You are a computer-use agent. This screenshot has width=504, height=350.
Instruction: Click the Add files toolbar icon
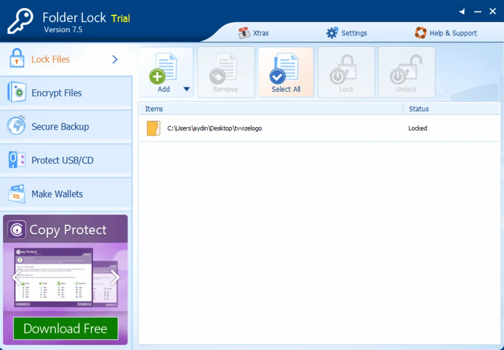point(163,69)
